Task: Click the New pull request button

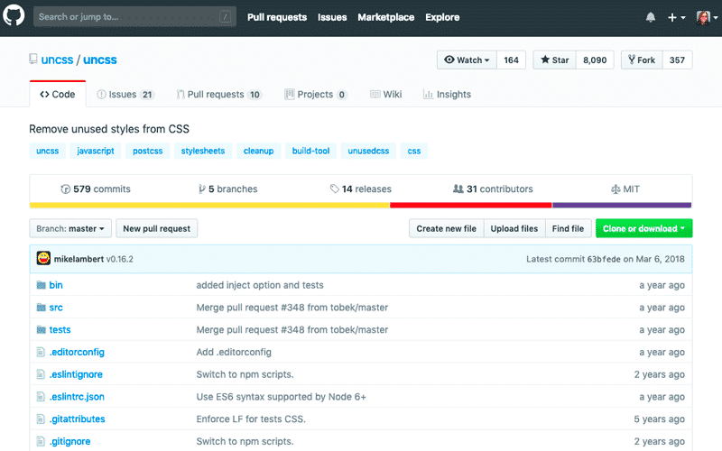Action: pos(156,229)
